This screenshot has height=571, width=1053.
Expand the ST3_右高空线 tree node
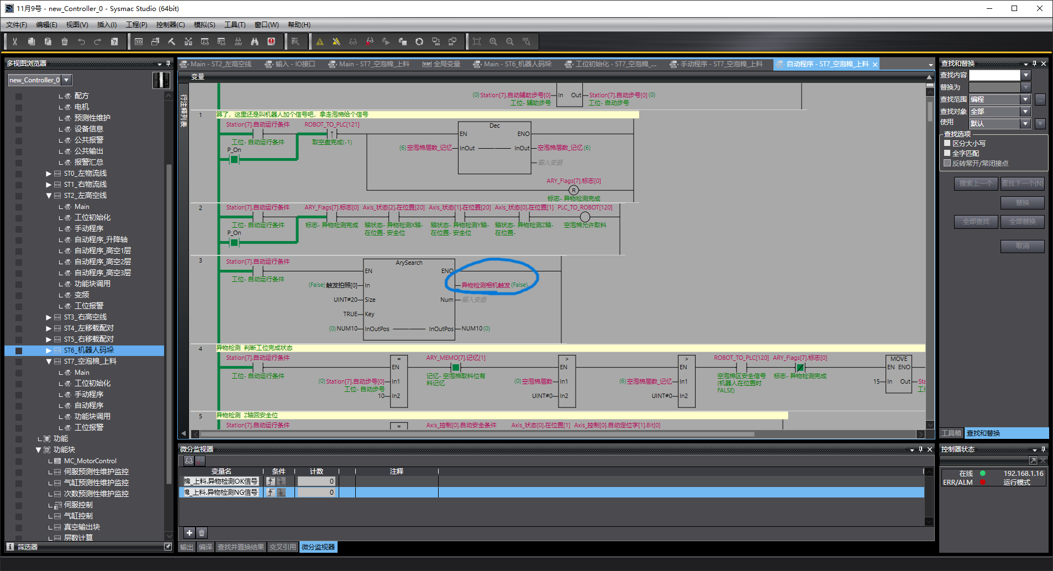click(x=49, y=317)
